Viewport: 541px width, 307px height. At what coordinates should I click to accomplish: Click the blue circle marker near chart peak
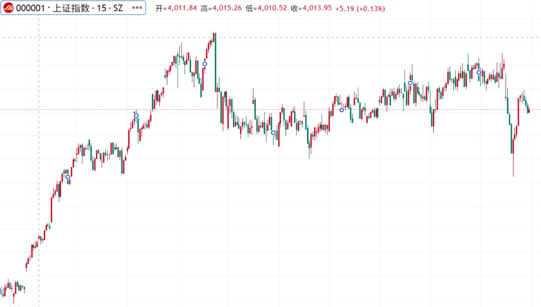(204, 64)
